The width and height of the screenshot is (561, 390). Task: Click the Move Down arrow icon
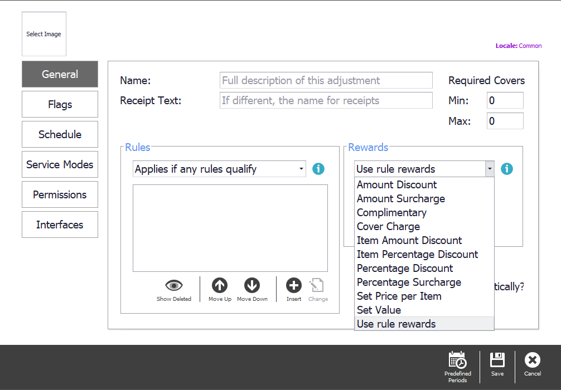(x=252, y=285)
